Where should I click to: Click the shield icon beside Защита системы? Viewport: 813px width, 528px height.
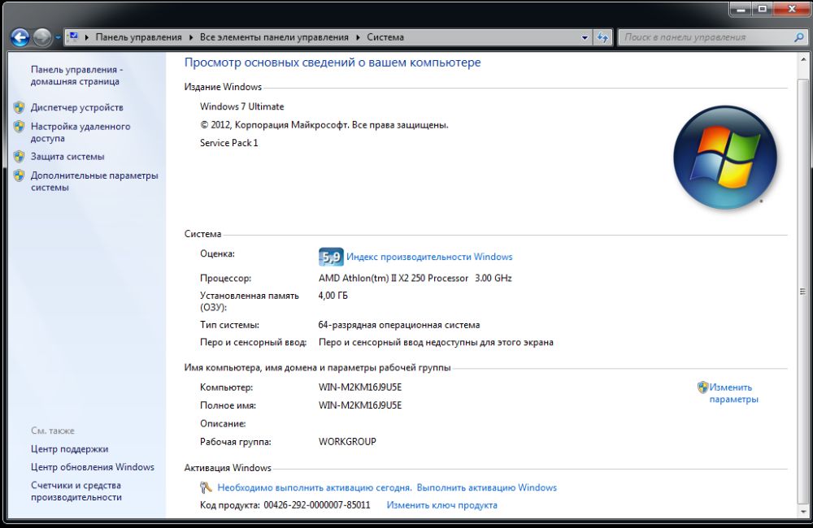(x=20, y=157)
